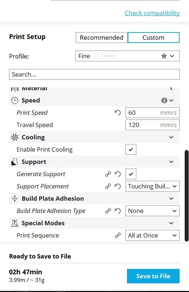Viewport: 189px width, 292px height.
Task: Toggle Enable Print Cooling checkbox
Action: tap(131, 149)
